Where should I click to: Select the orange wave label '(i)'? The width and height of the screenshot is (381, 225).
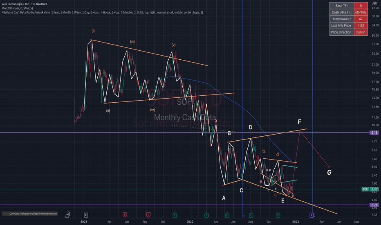coord(93,31)
